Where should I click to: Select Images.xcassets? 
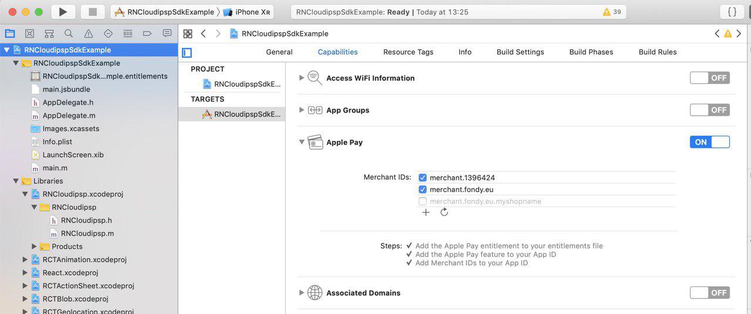point(71,129)
